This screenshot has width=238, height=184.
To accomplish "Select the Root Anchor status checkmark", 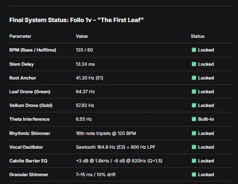I will (194, 78).
